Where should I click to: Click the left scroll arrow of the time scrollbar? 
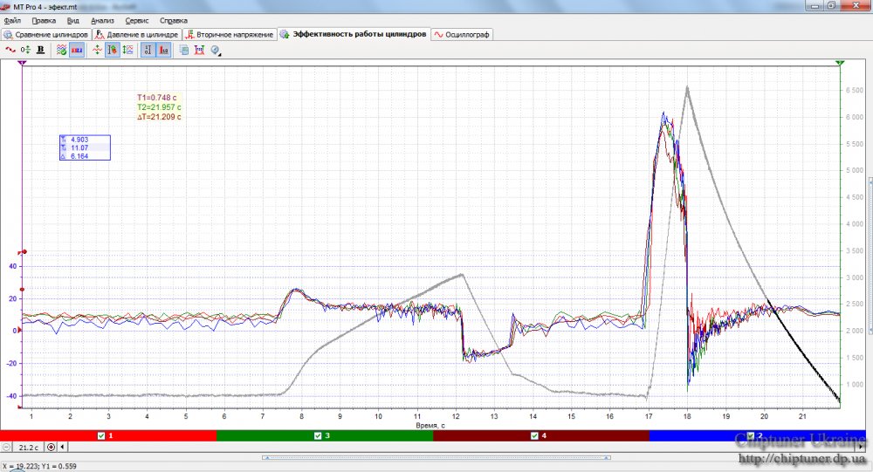[x=62, y=447]
